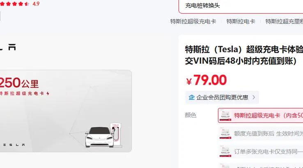Click the search box containing 充电桩转换头
The width and height of the screenshot is (303, 168).
241,6
